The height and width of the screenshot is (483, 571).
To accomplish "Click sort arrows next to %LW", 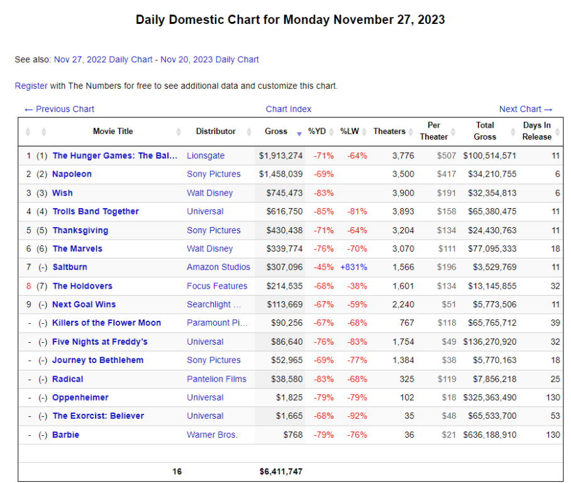I will pos(364,132).
